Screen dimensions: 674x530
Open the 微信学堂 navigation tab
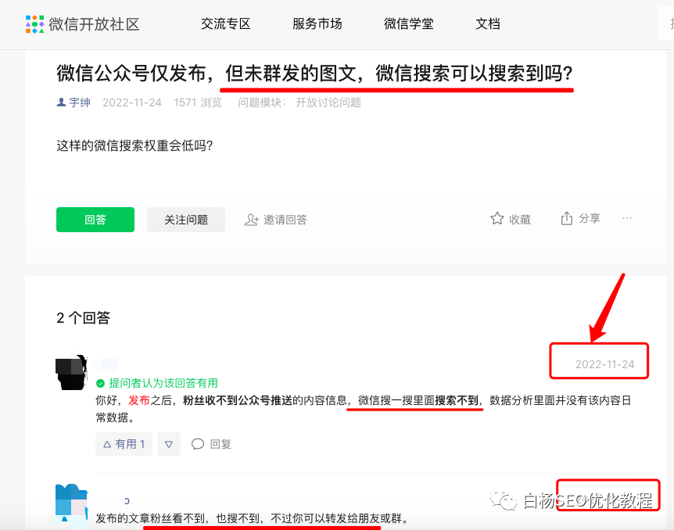click(x=408, y=24)
